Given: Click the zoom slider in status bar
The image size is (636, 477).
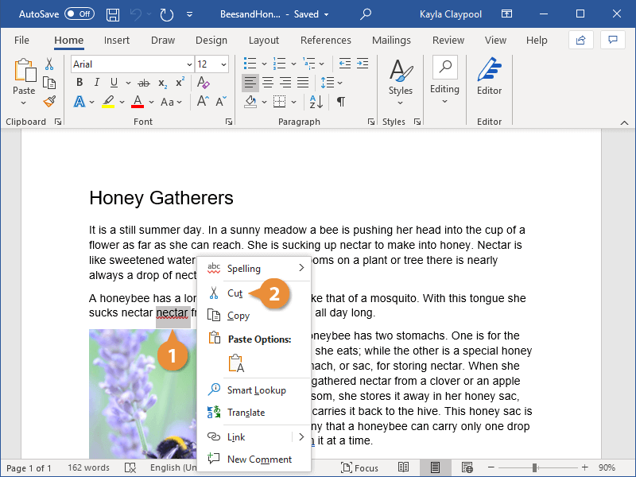Looking at the screenshot, I should click(534, 468).
